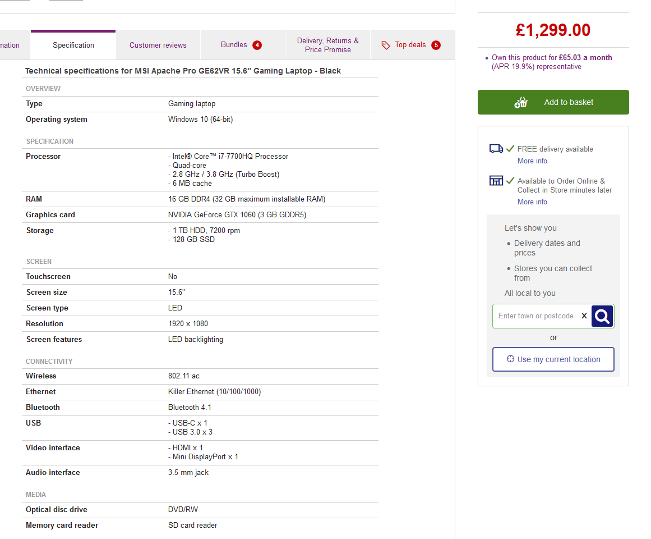
Task: Click the OVERVIEW section header
Action: click(x=43, y=89)
